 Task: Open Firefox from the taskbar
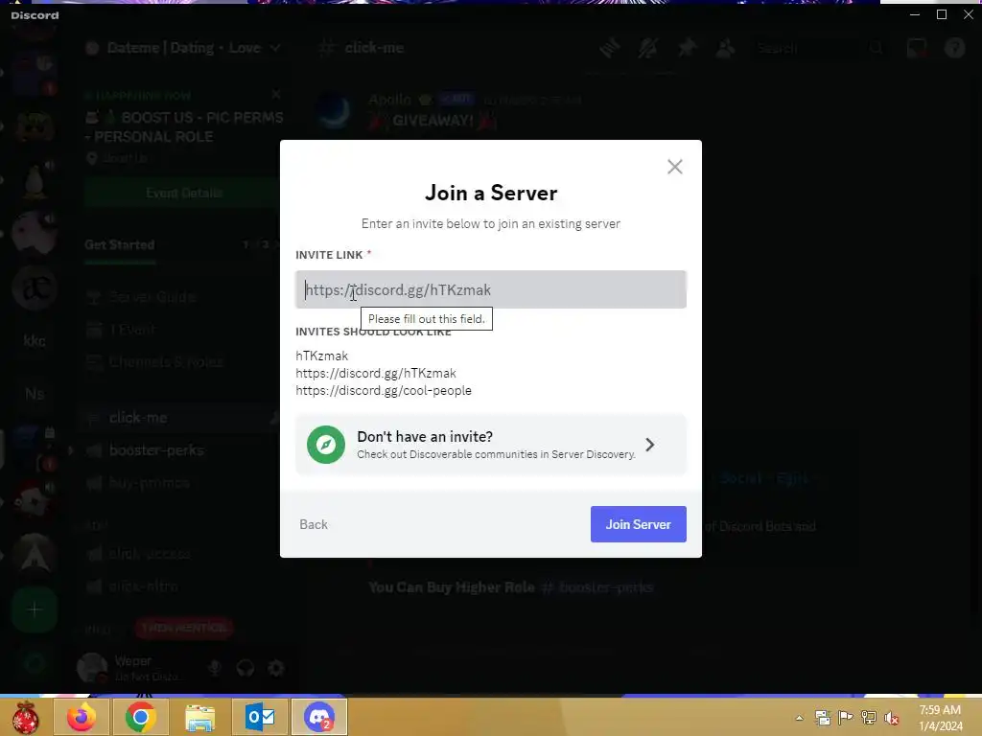pyautogui.click(x=82, y=717)
